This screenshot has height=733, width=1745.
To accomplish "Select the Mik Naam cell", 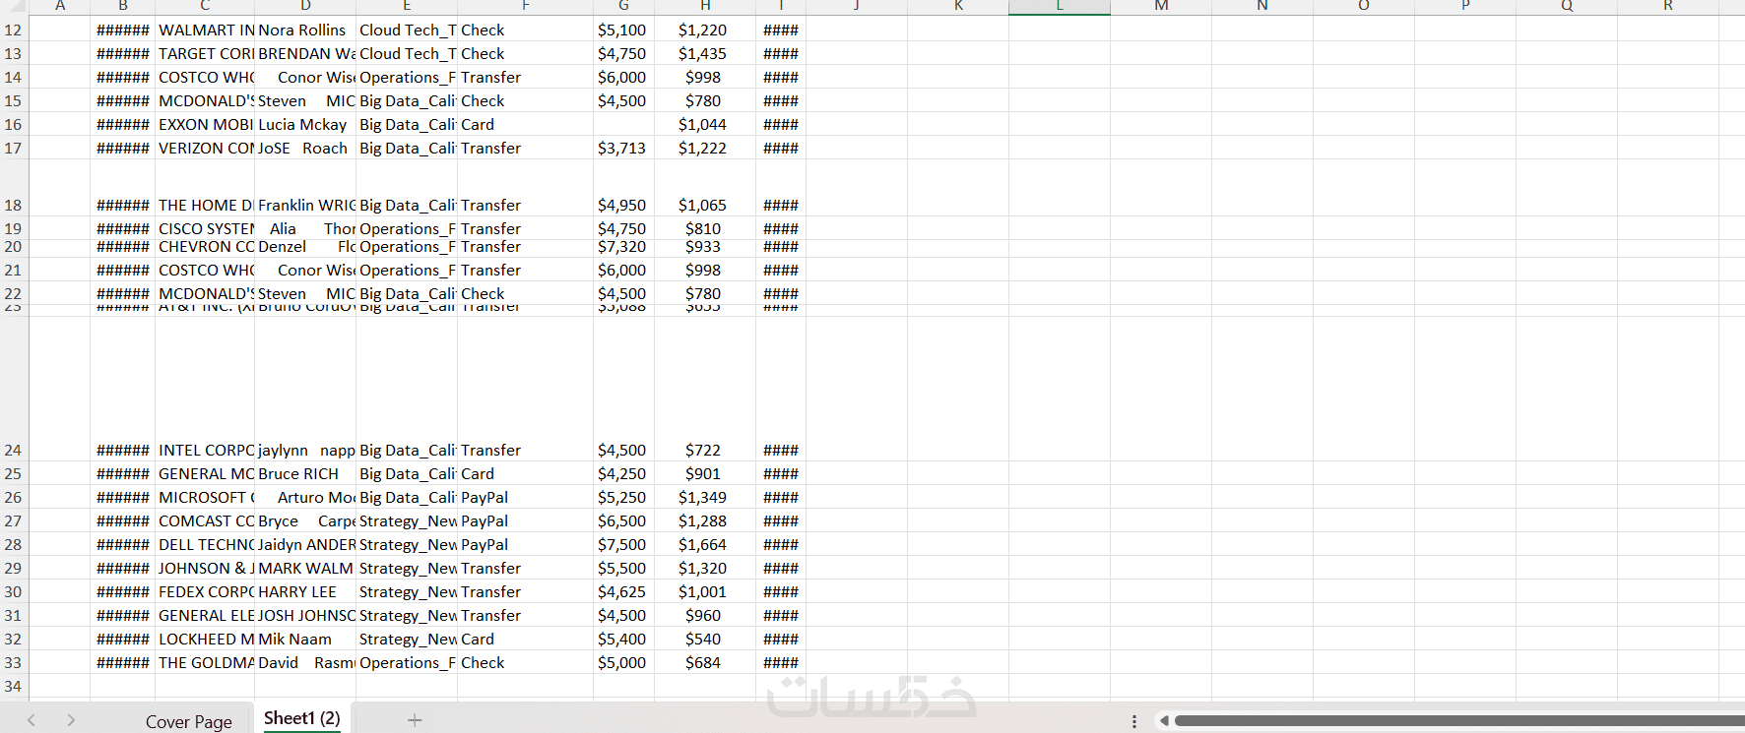I will 305,639.
